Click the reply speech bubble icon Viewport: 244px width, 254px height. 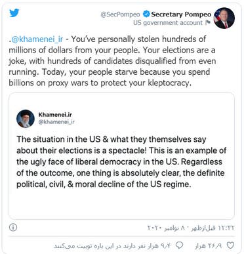[180, 245]
